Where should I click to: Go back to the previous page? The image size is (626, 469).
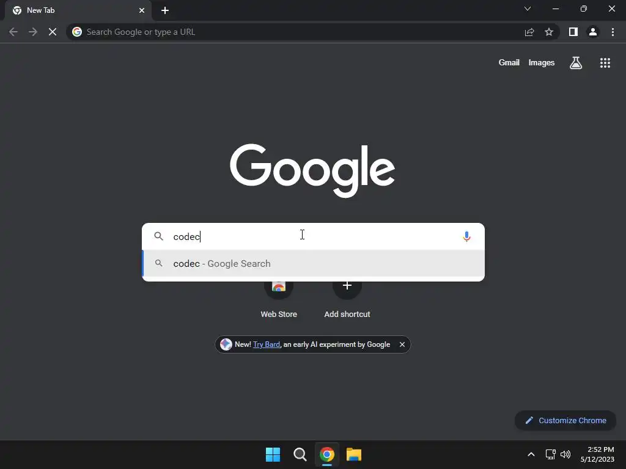point(13,32)
